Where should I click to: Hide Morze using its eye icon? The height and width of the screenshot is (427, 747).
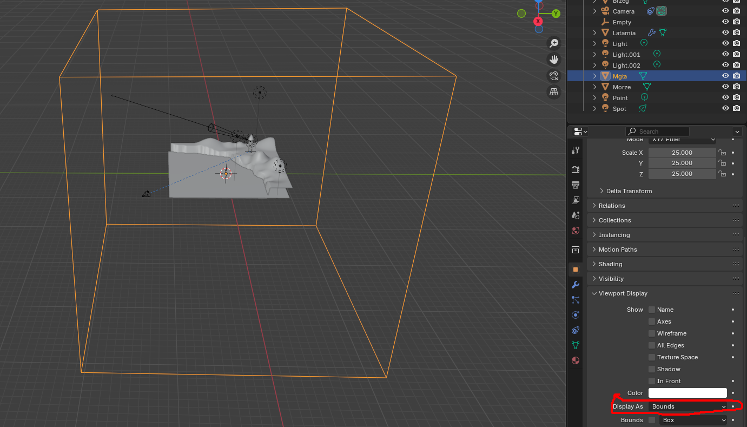click(x=725, y=87)
